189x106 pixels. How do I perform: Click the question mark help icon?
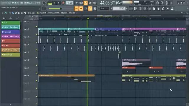pyautogui.click(x=171, y=3)
